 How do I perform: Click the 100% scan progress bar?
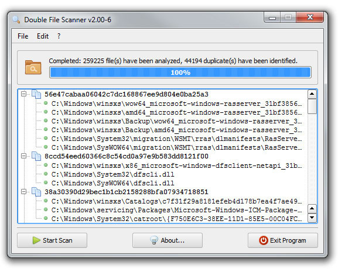pyautogui.click(x=180, y=73)
